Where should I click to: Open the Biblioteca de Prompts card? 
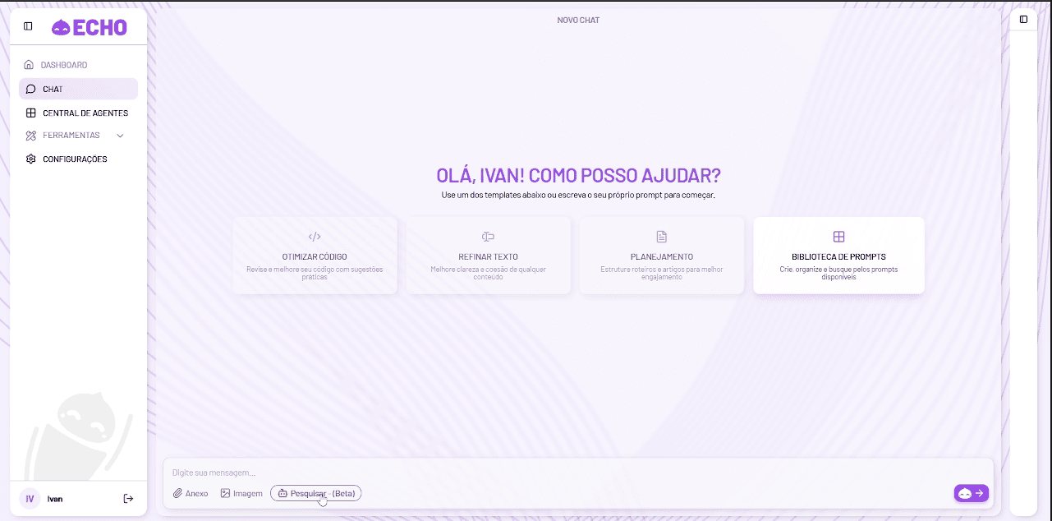click(x=838, y=255)
